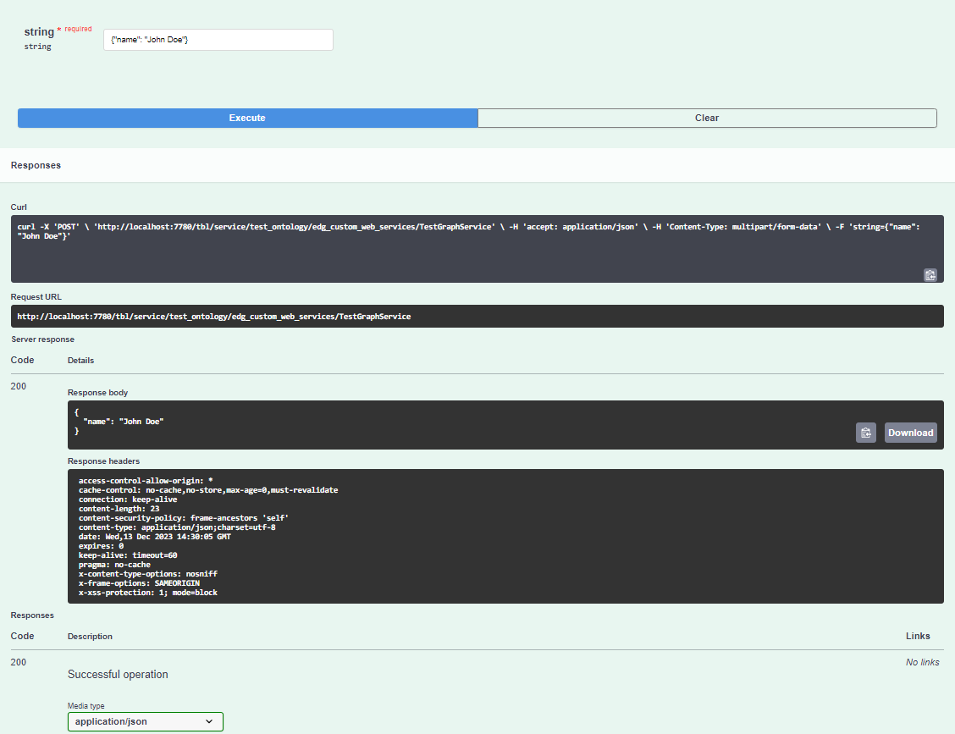
Task: Click the top Responses section header
Action: click(36, 165)
